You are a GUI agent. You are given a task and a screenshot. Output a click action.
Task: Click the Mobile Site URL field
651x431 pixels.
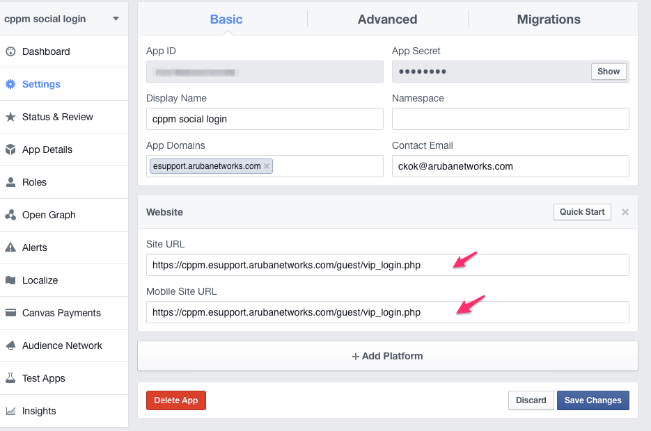387,312
